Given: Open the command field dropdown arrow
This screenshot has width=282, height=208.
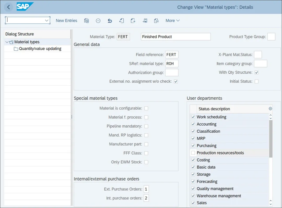Looking at the screenshot, I should click(x=46, y=20).
